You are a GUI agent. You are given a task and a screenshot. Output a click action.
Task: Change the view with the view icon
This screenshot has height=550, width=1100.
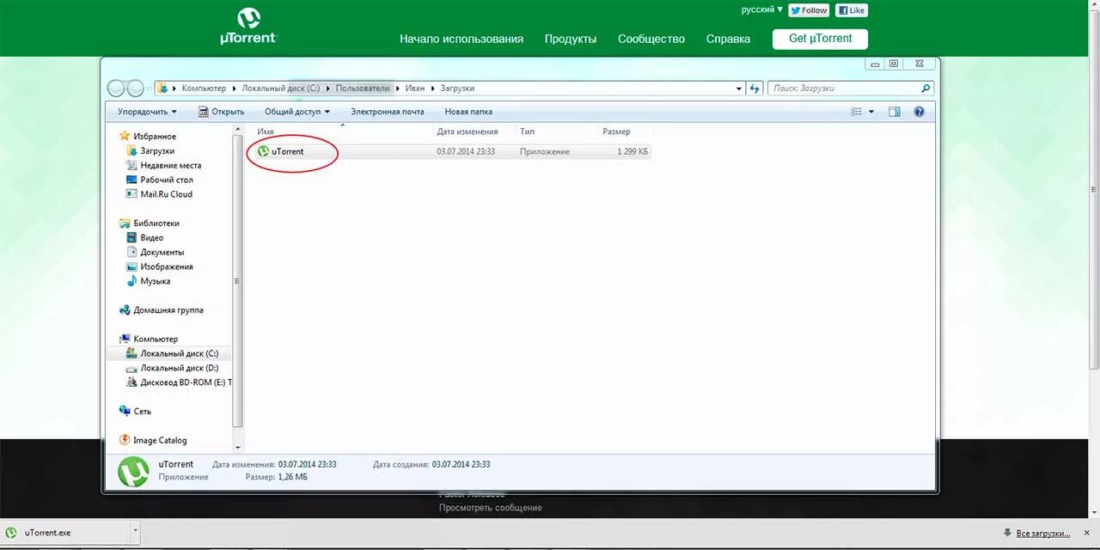(x=856, y=112)
